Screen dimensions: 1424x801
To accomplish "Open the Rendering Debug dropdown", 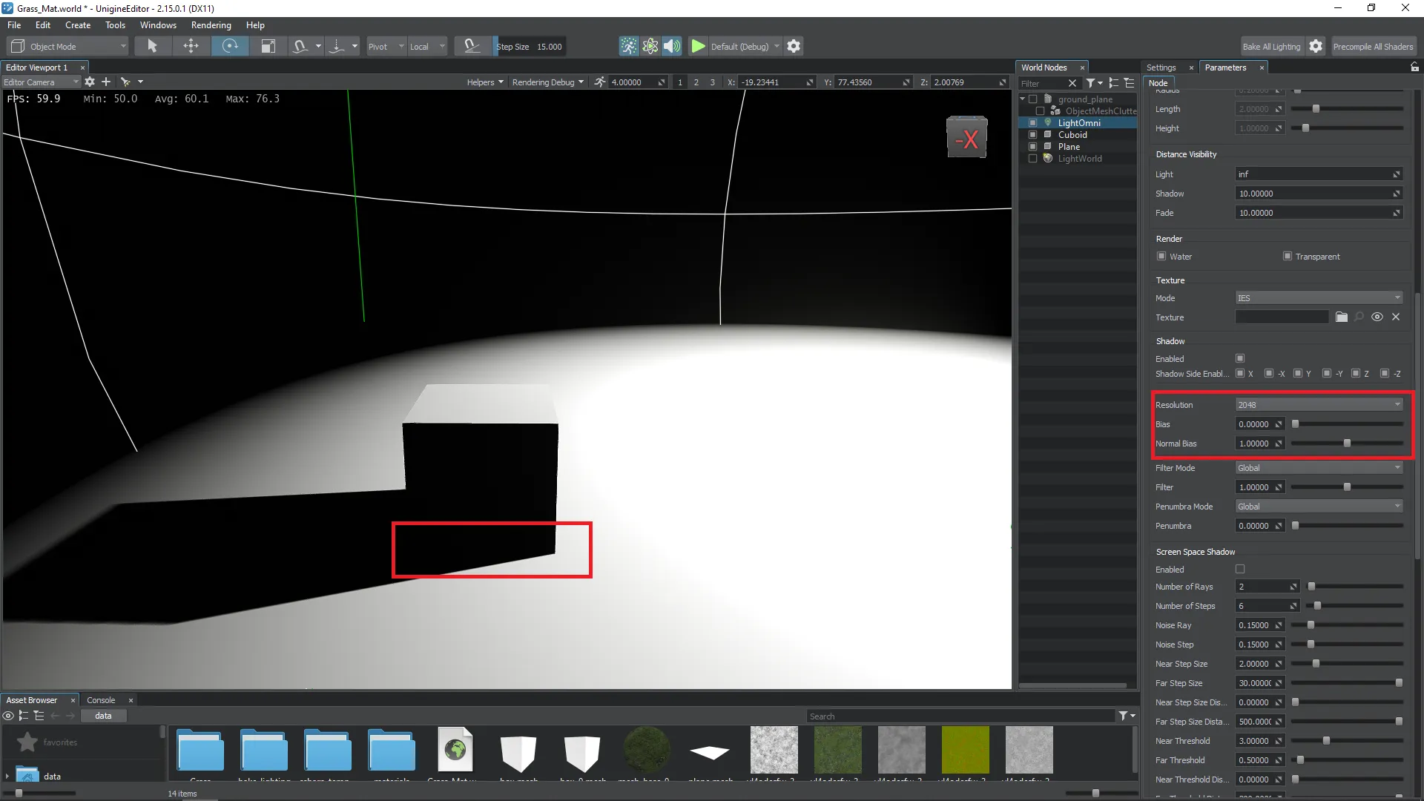I will pos(547,82).
